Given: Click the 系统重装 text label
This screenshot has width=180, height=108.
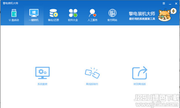Looking at the screenshot, I should (x=43, y=84).
